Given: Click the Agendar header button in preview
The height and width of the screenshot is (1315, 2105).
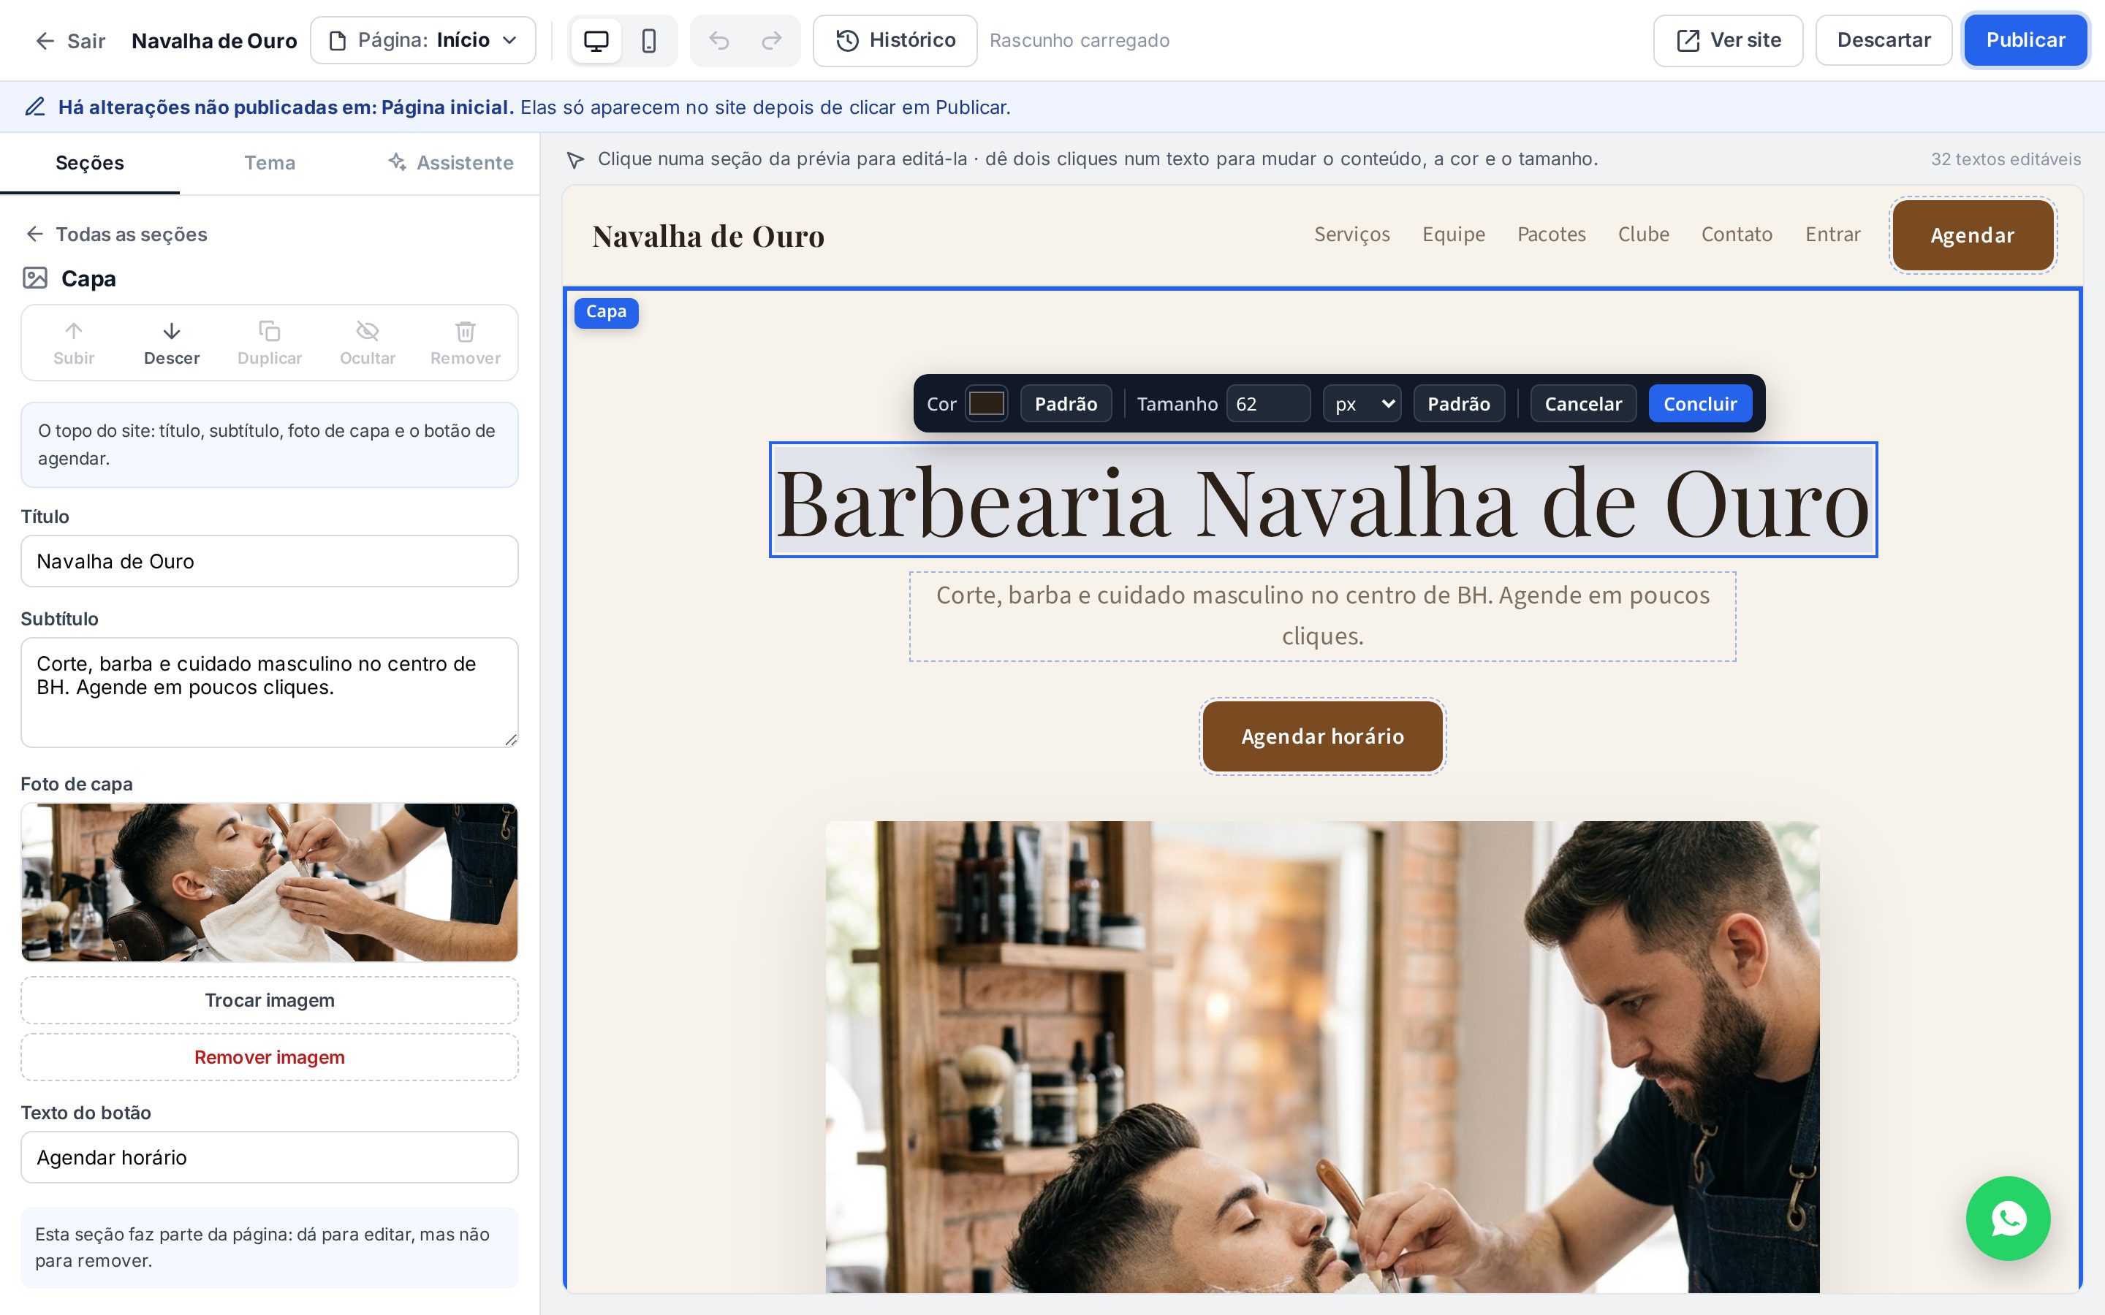Looking at the screenshot, I should pyautogui.click(x=1972, y=235).
